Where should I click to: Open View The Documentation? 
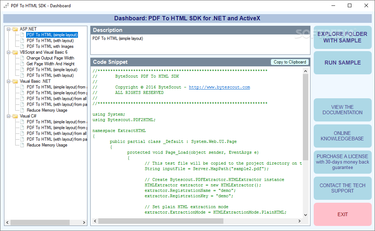click(x=342, y=110)
